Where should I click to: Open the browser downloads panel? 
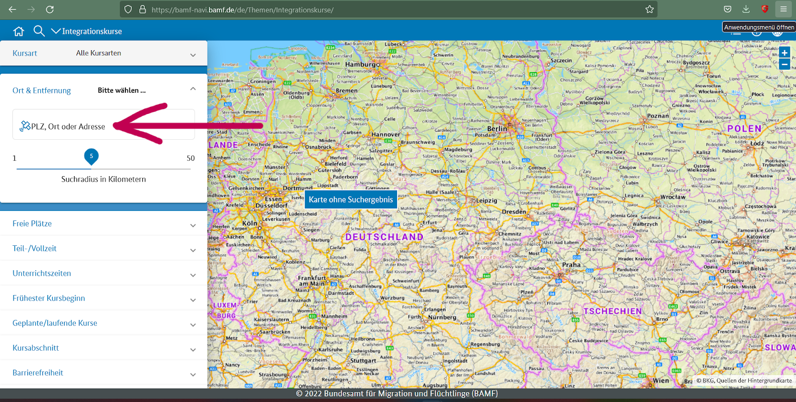[x=746, y=9]
